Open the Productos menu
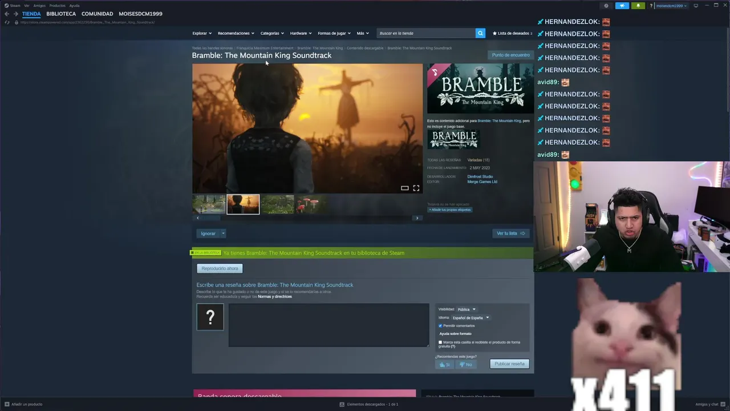The image size is (730, 411). coord(57,6)
